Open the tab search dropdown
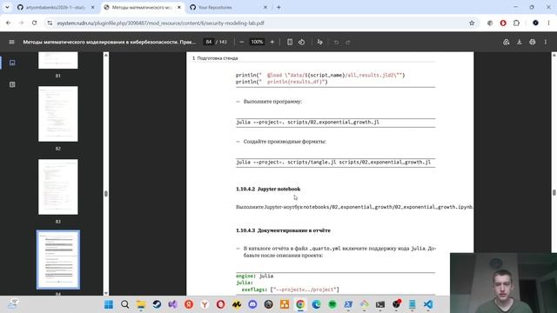This screenshot has width=557, height=313. pos(7,7)
